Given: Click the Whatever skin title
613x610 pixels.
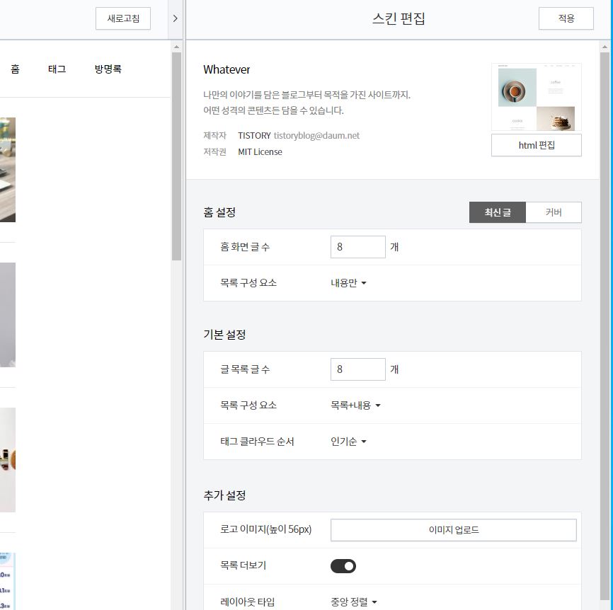Looking at the screenshot, I should point(227,69).
